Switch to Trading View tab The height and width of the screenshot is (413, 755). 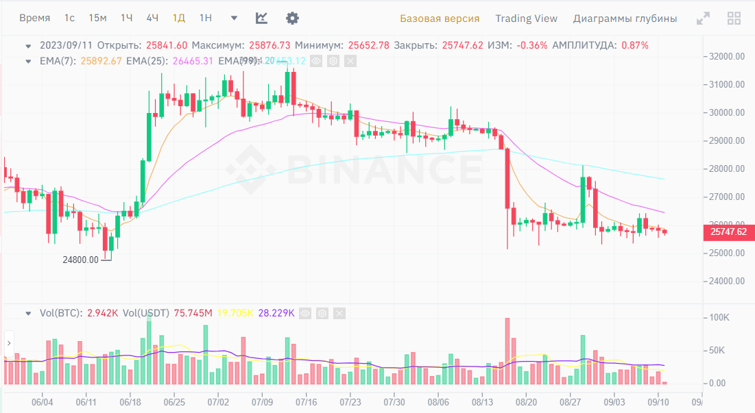526,18
